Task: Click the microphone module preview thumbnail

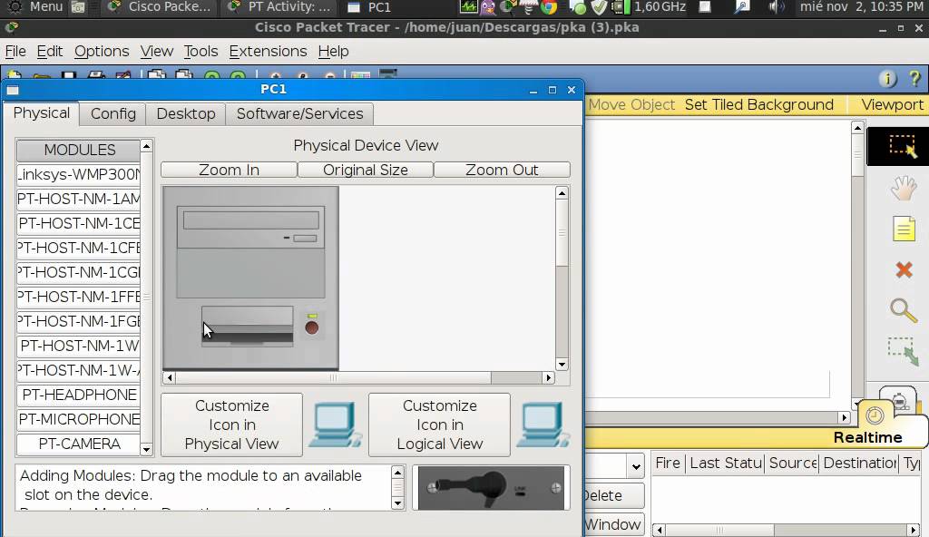Action: (491, 488)
